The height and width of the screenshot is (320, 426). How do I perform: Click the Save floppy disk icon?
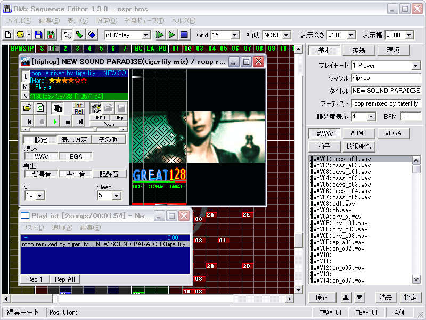click(x=38, y=35)
